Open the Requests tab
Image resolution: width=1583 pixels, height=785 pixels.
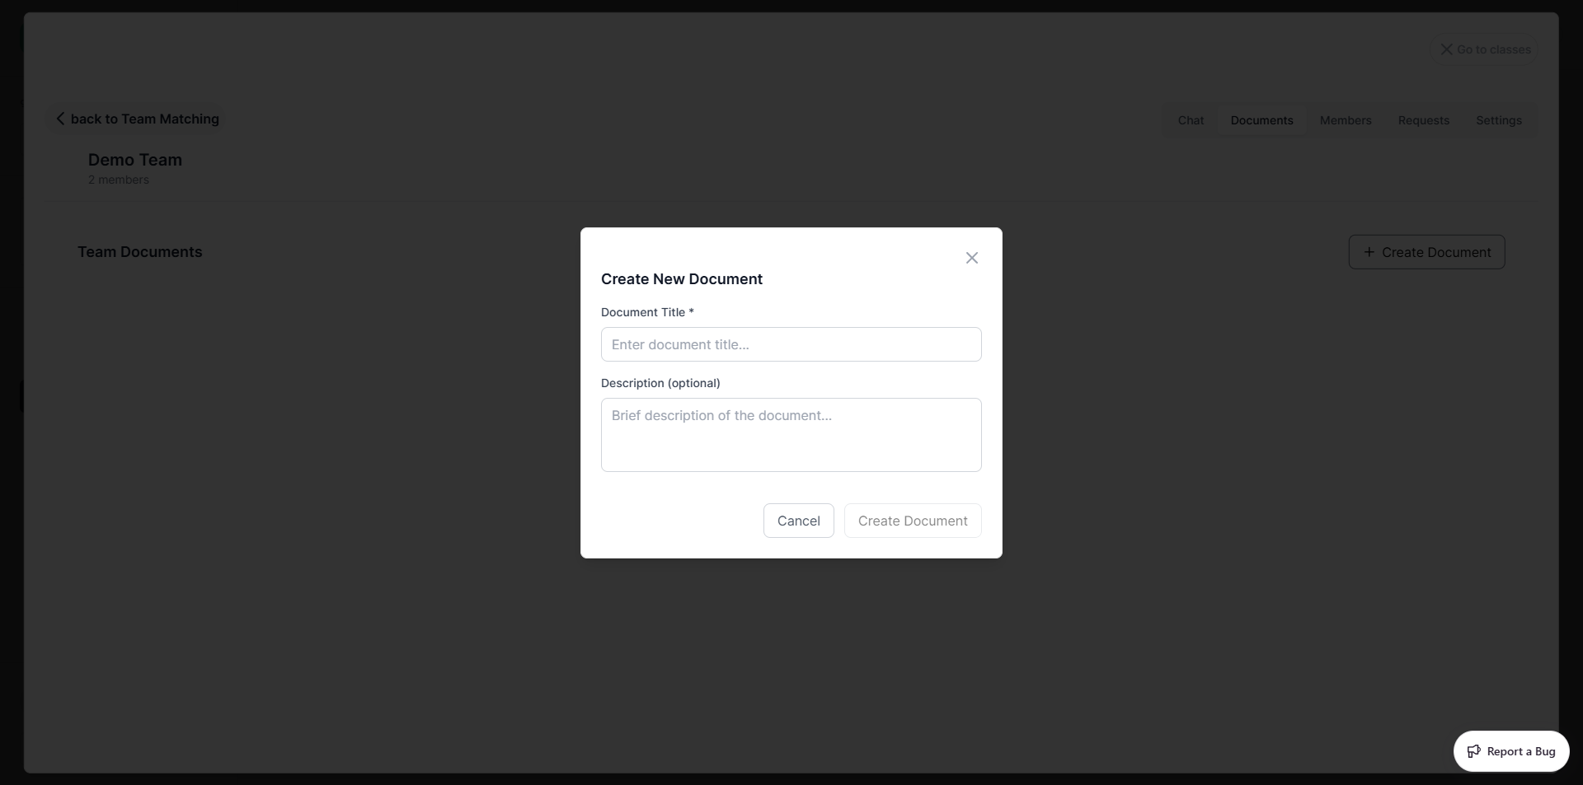pyautogui.click(x=1423, y=120)
